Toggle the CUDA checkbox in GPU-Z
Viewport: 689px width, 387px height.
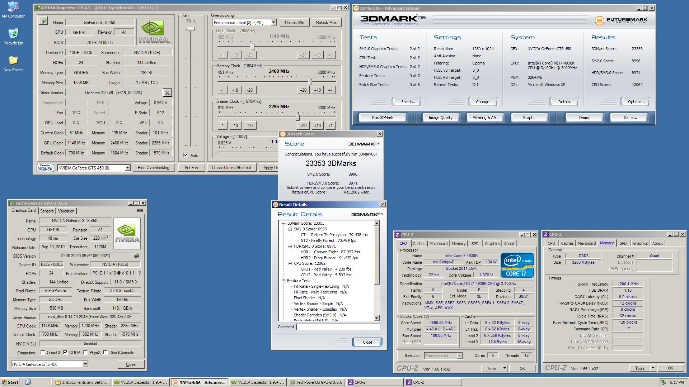[x=65, y=353]
